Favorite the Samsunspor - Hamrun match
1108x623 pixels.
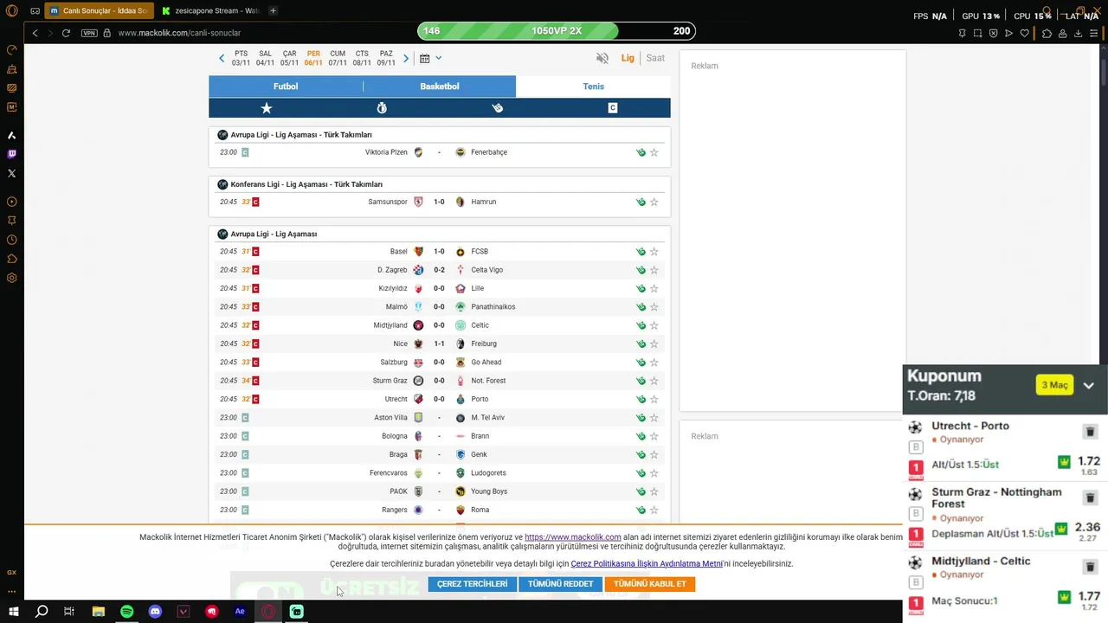[654, 202]
